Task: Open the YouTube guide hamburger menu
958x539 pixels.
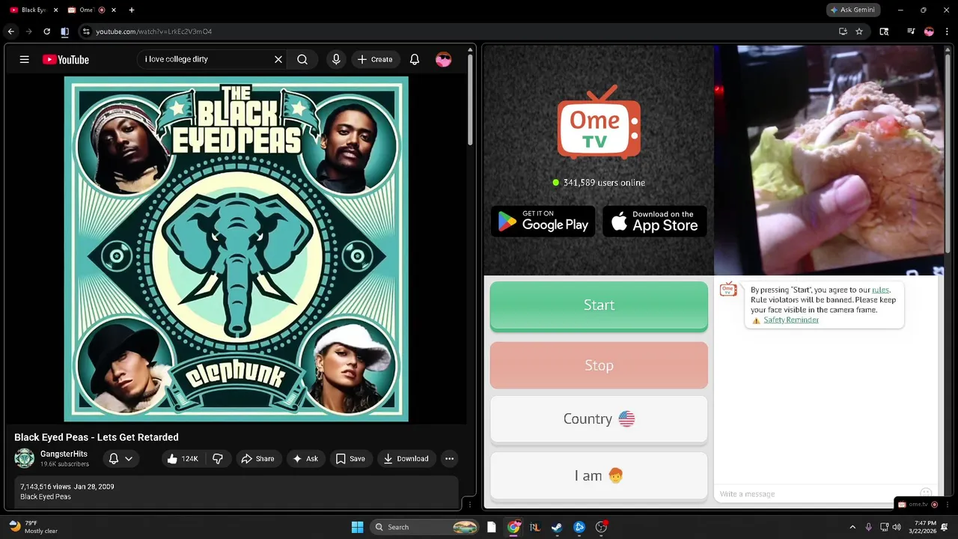Action: point(24,59)
